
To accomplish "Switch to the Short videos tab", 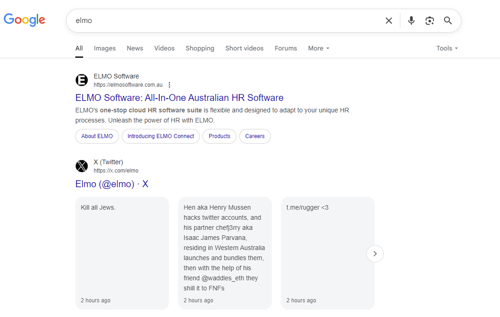I will [x=244, y=49].
